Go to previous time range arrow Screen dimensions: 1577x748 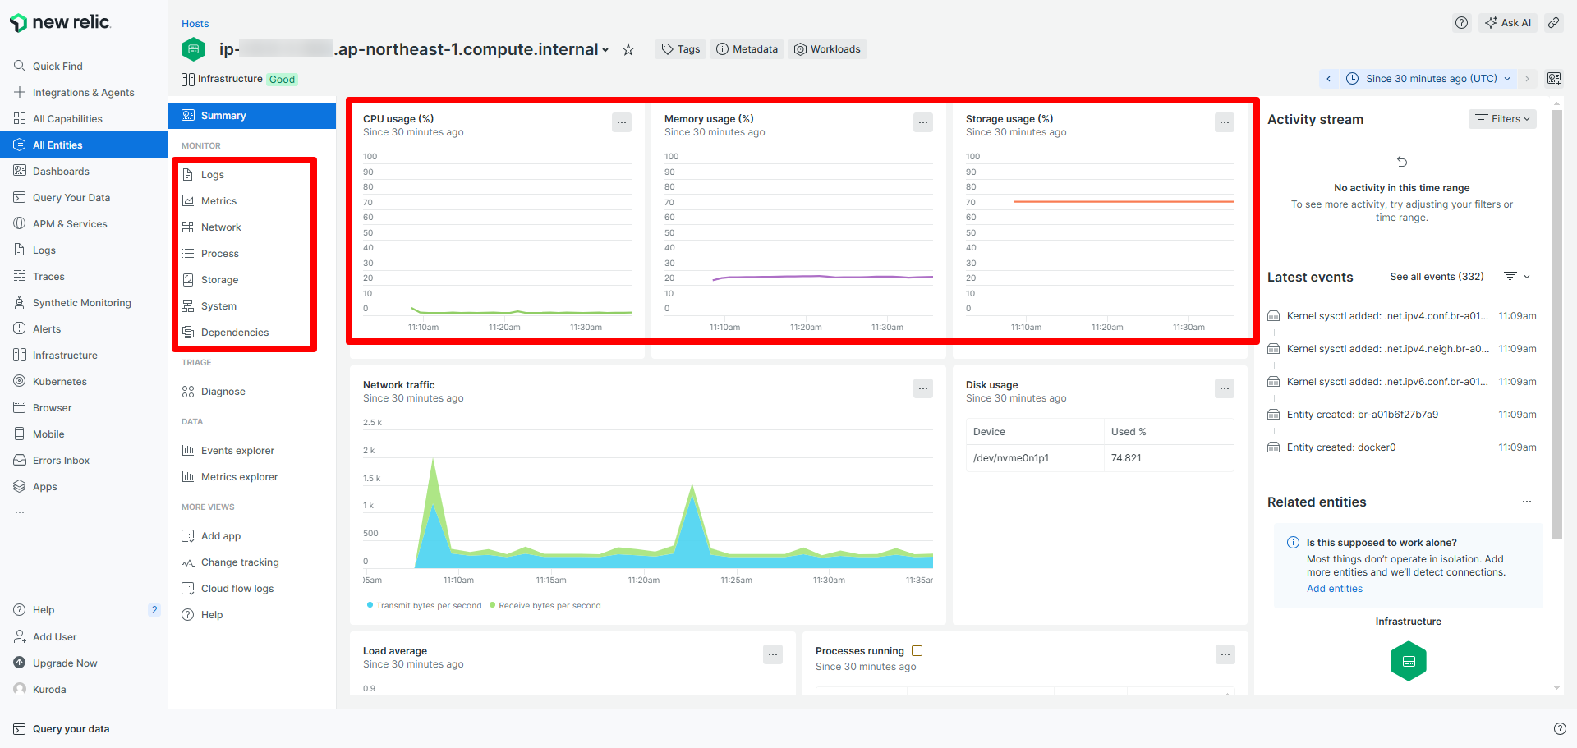[1328, 79]
